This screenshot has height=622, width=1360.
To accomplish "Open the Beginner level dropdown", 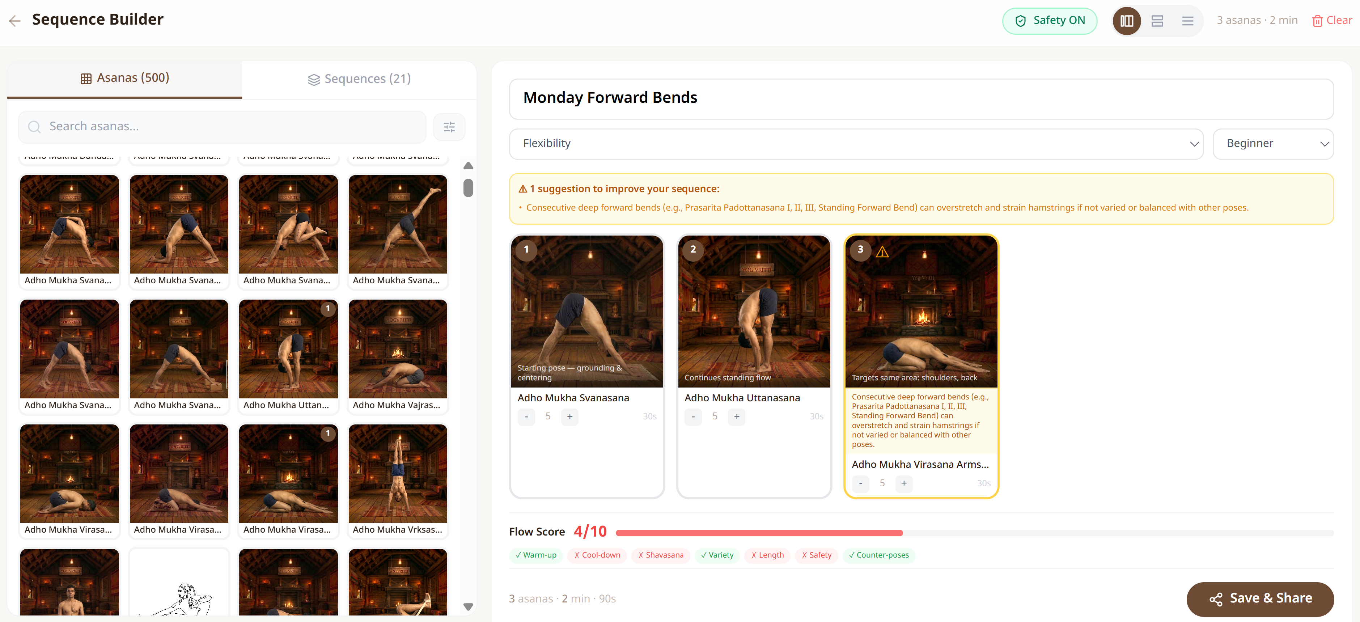I will 1273,144.
